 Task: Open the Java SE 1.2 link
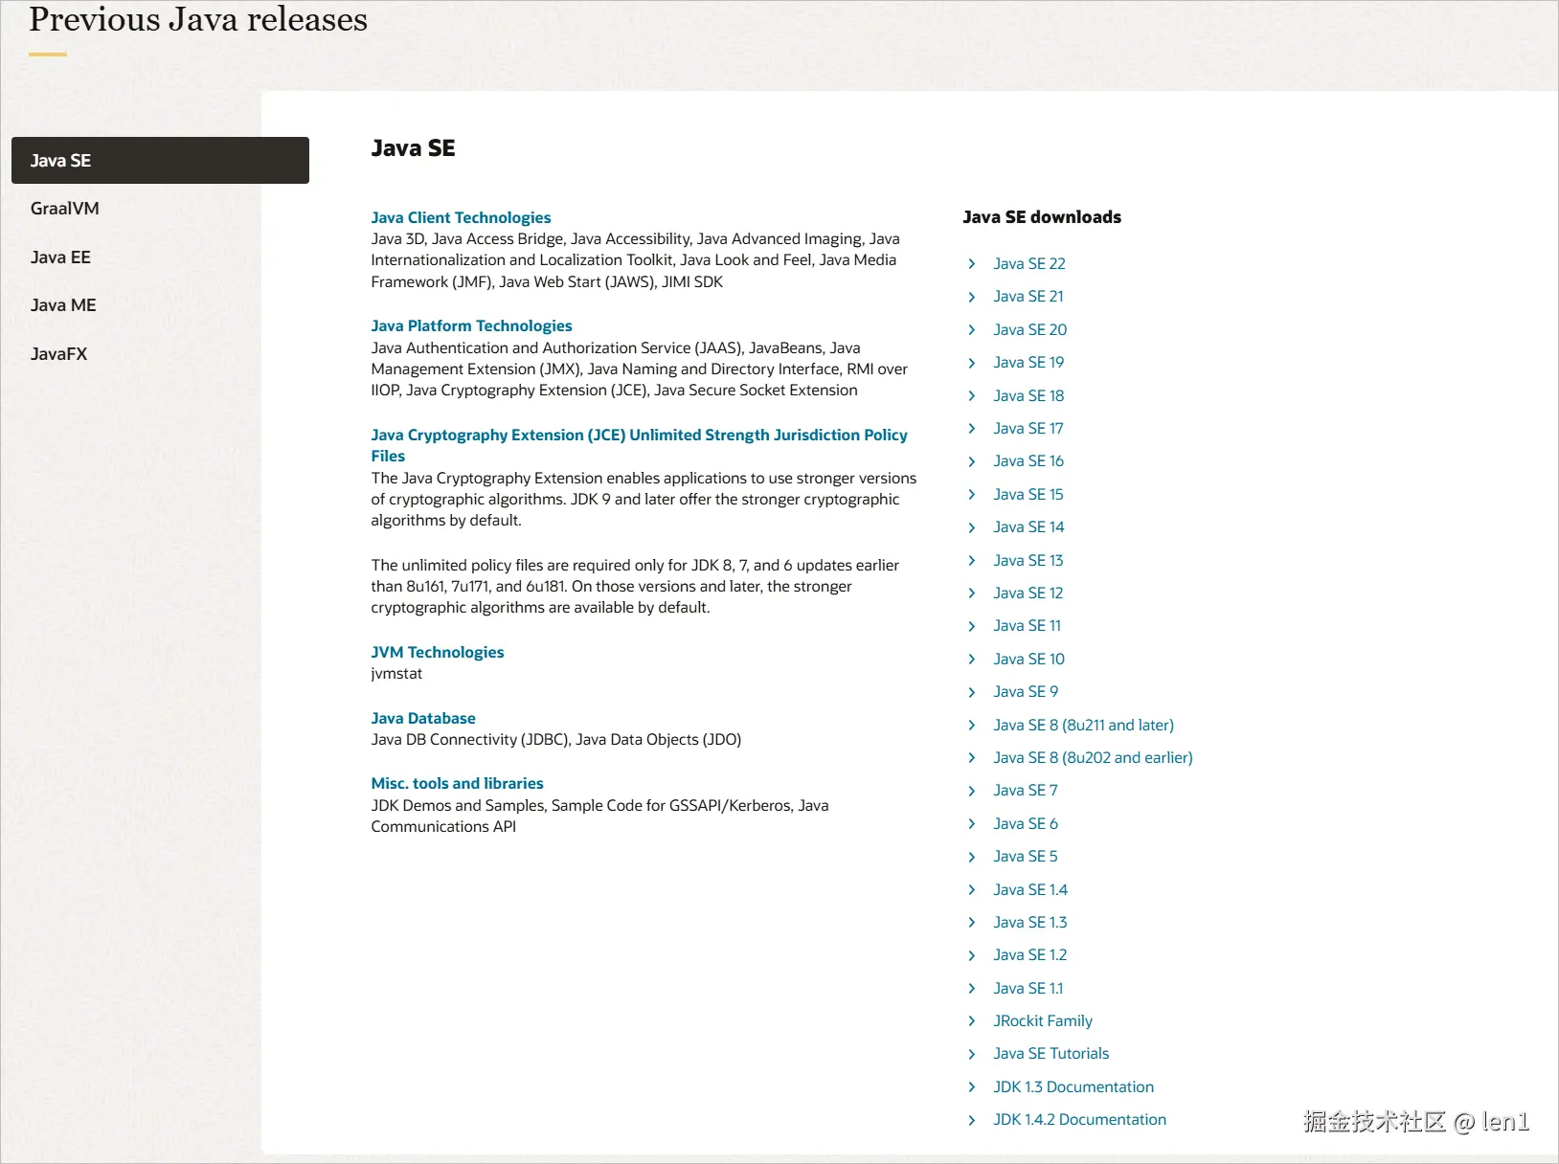click(1029, 954)
